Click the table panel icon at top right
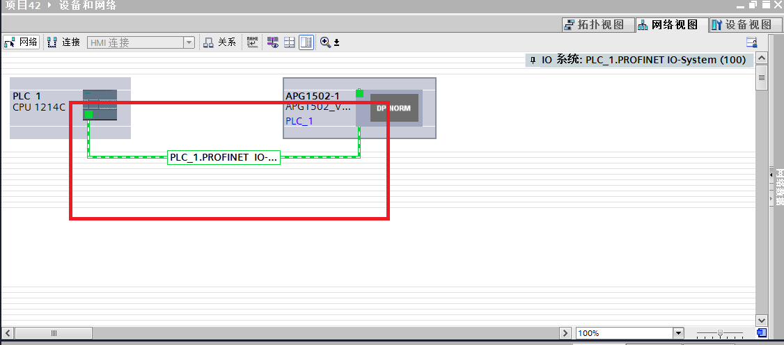The width and height of the screenshot is (784, 345). pyautogui.click(x=751, y=42)
